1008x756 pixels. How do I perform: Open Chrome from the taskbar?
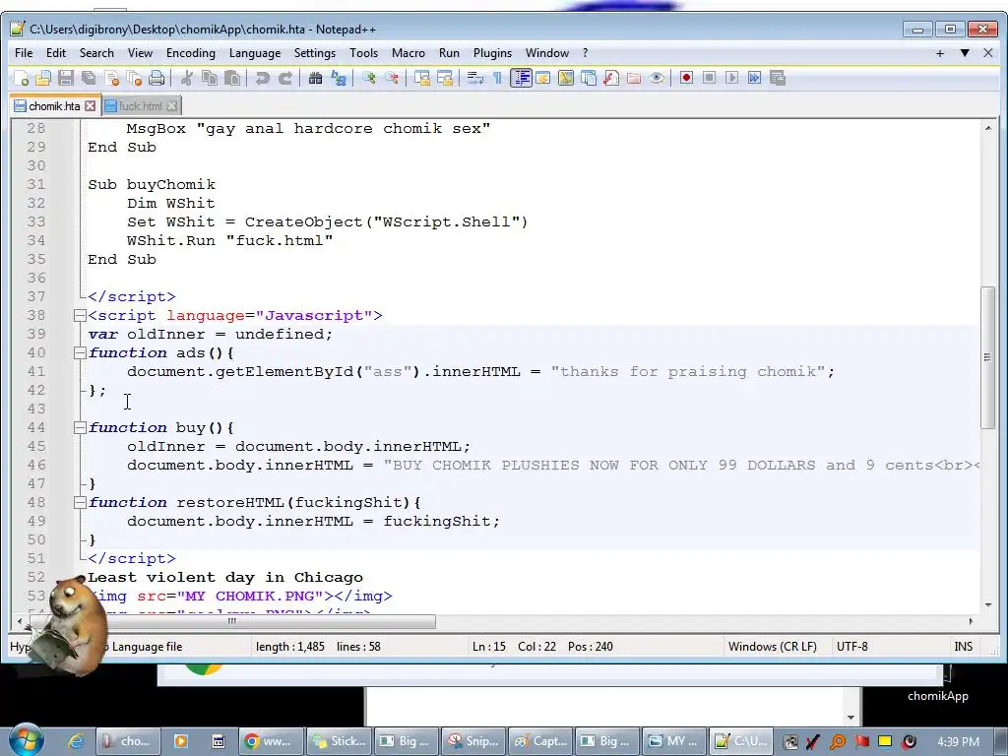[x=270, y=741]
